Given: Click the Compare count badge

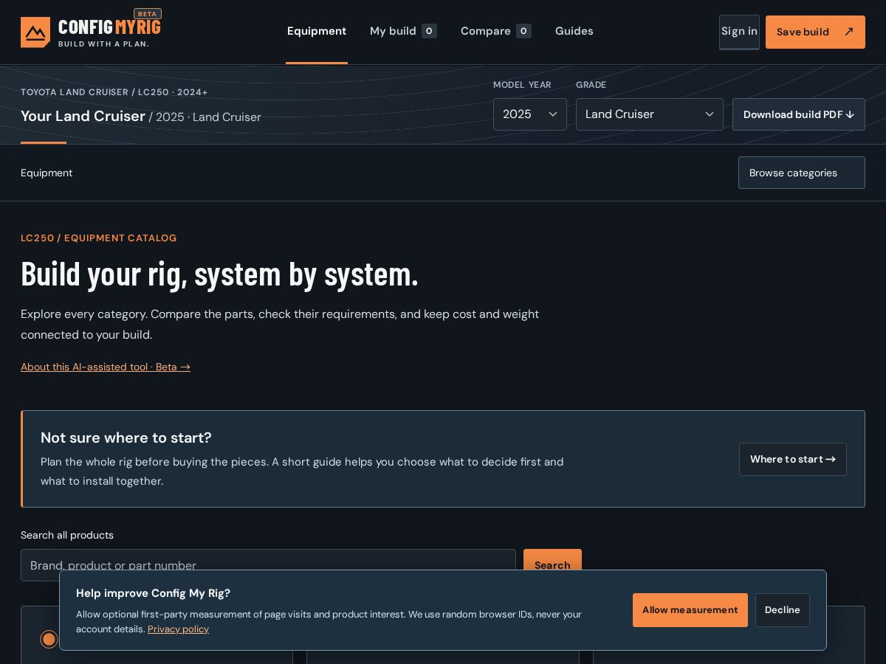Looking at the screenshot, I should pyautogui.click(x=523, y=31).
